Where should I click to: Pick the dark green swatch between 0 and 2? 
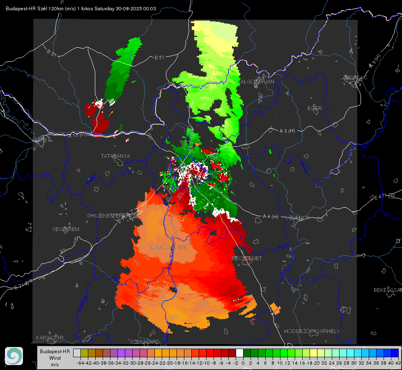point(247,353)
